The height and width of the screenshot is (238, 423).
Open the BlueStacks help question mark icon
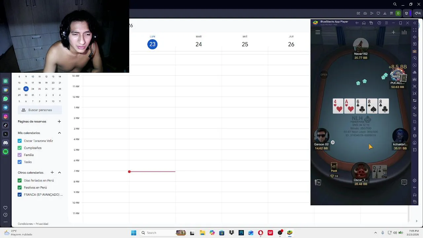(379, 23)
